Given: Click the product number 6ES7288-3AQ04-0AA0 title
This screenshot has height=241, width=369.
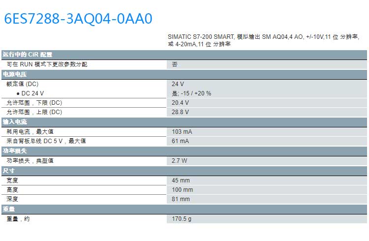Looking at the screenshot, I should point(78,19).
